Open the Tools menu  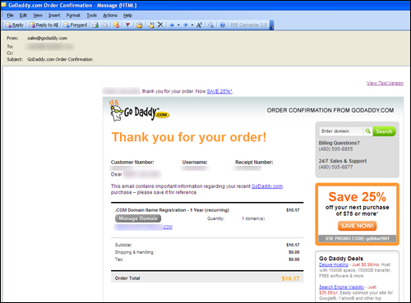92,16
